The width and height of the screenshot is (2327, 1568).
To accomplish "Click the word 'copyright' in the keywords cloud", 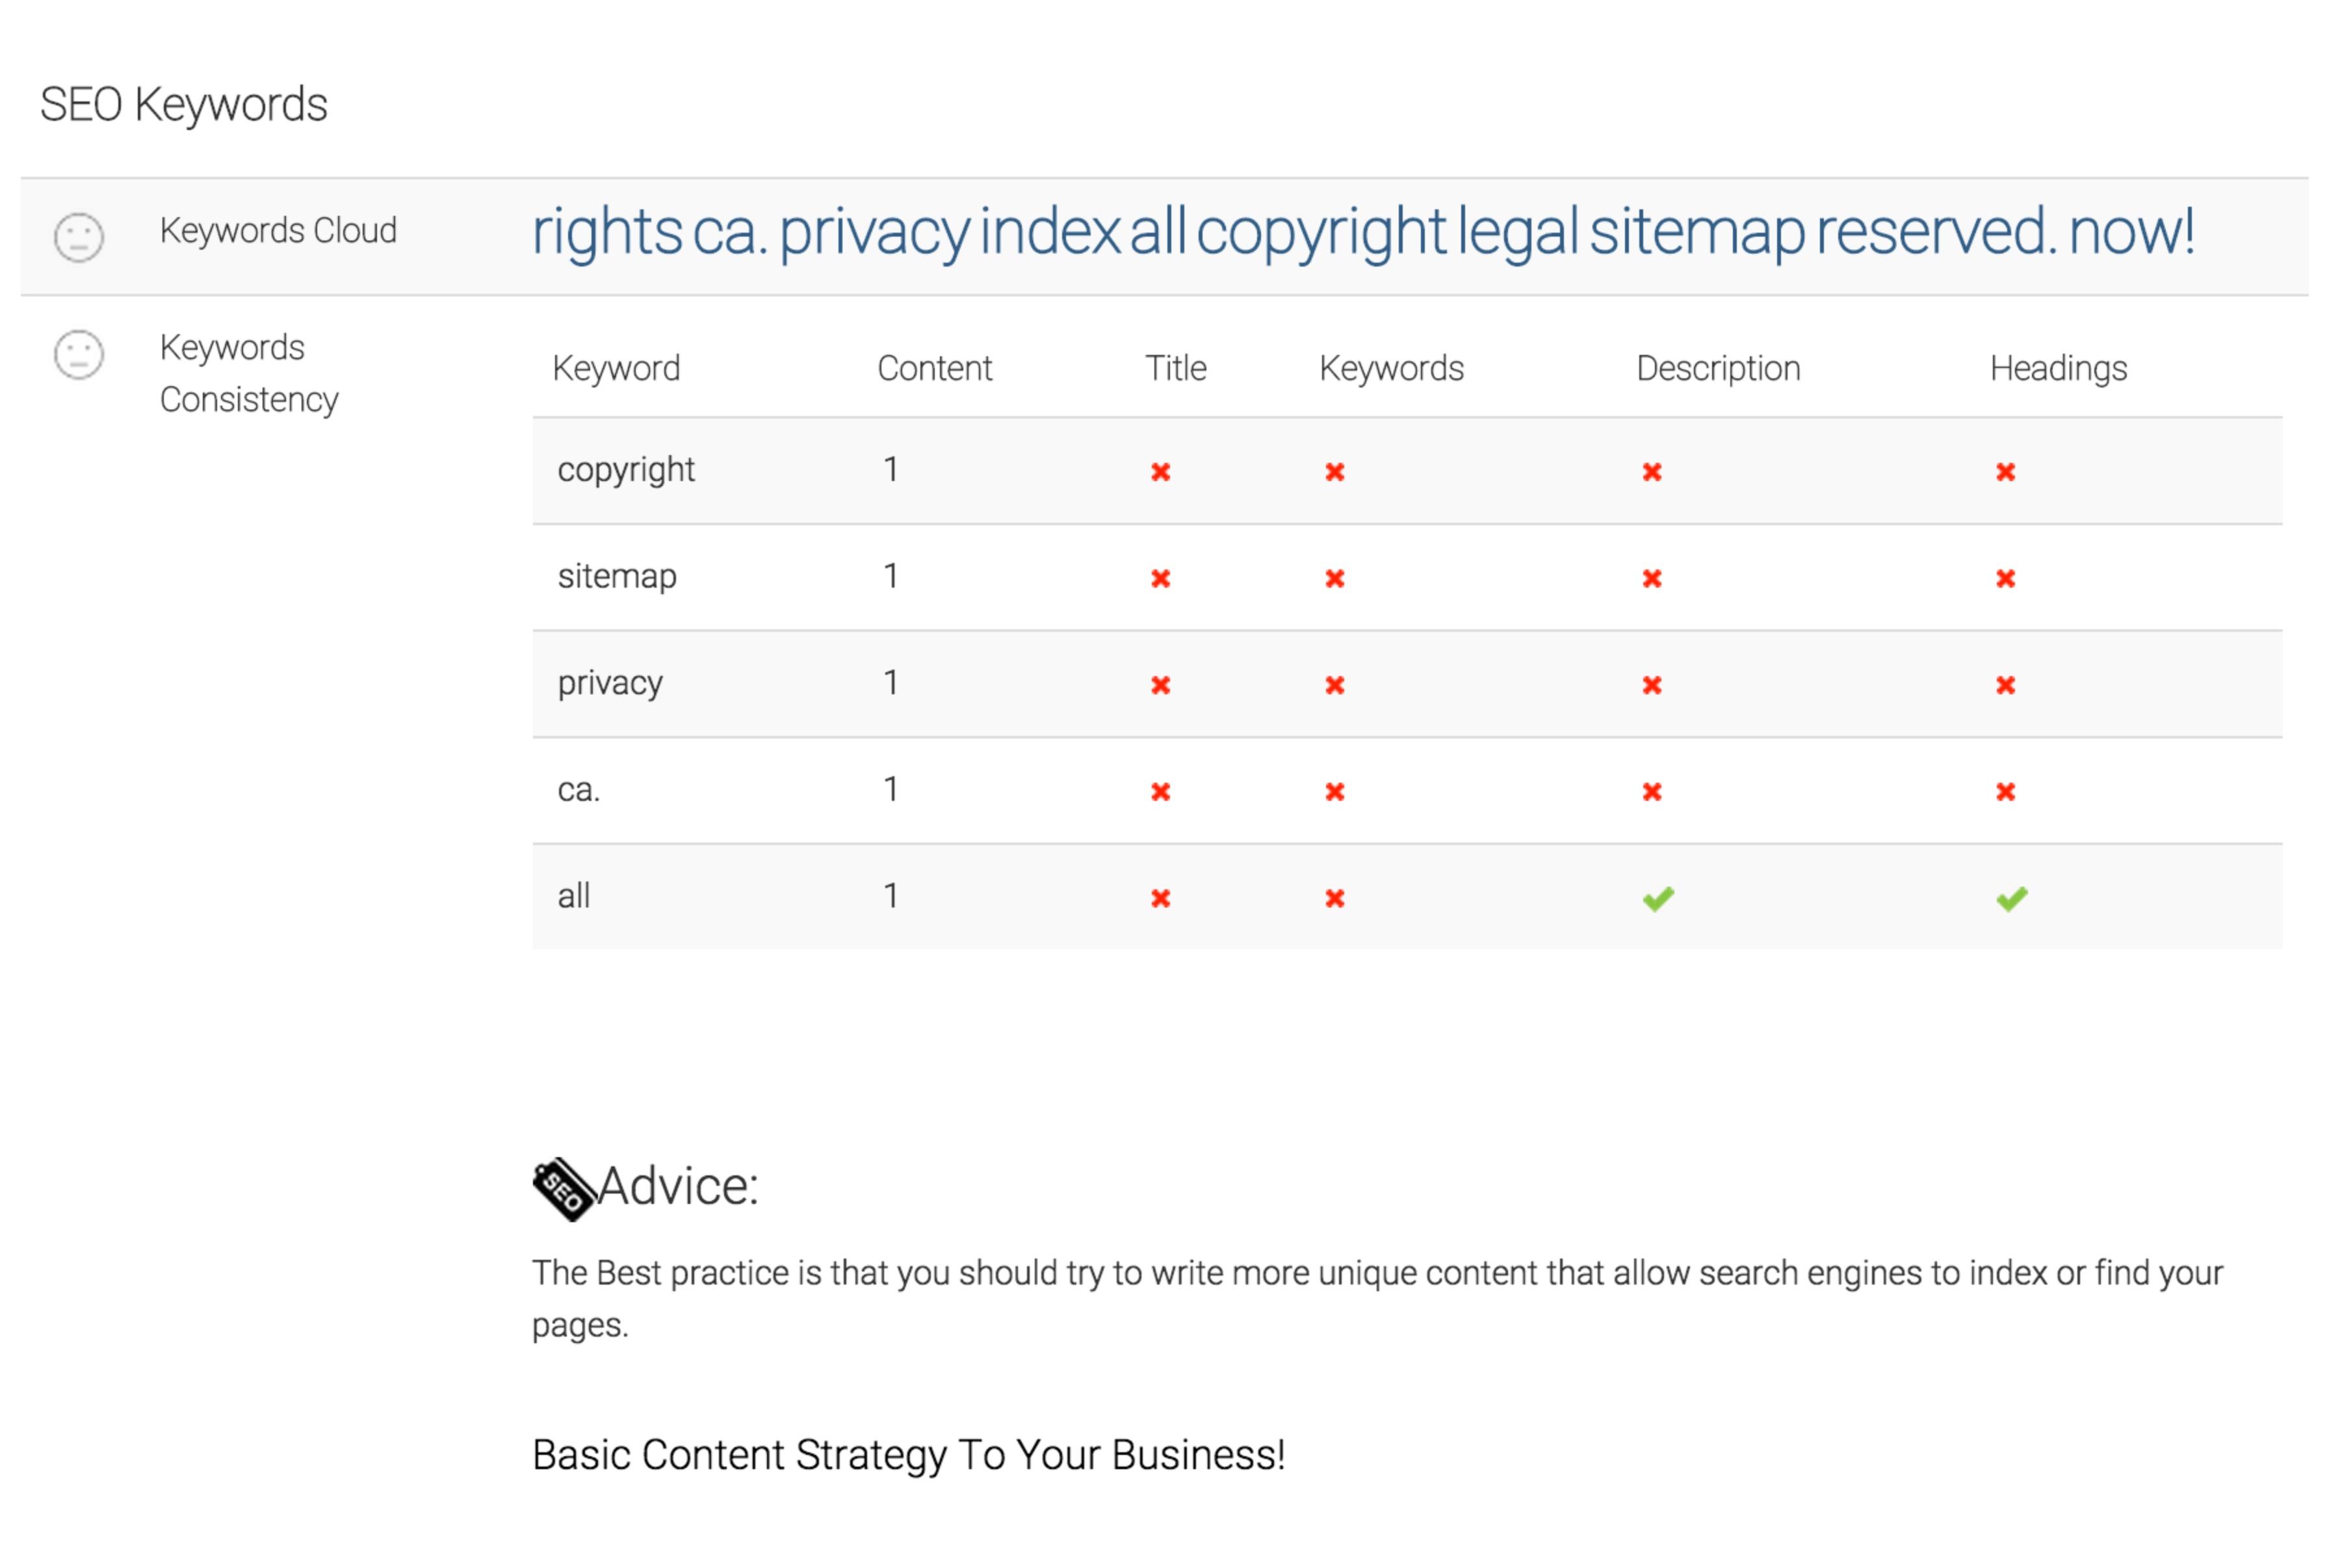I will click(x=1320, y=233).
